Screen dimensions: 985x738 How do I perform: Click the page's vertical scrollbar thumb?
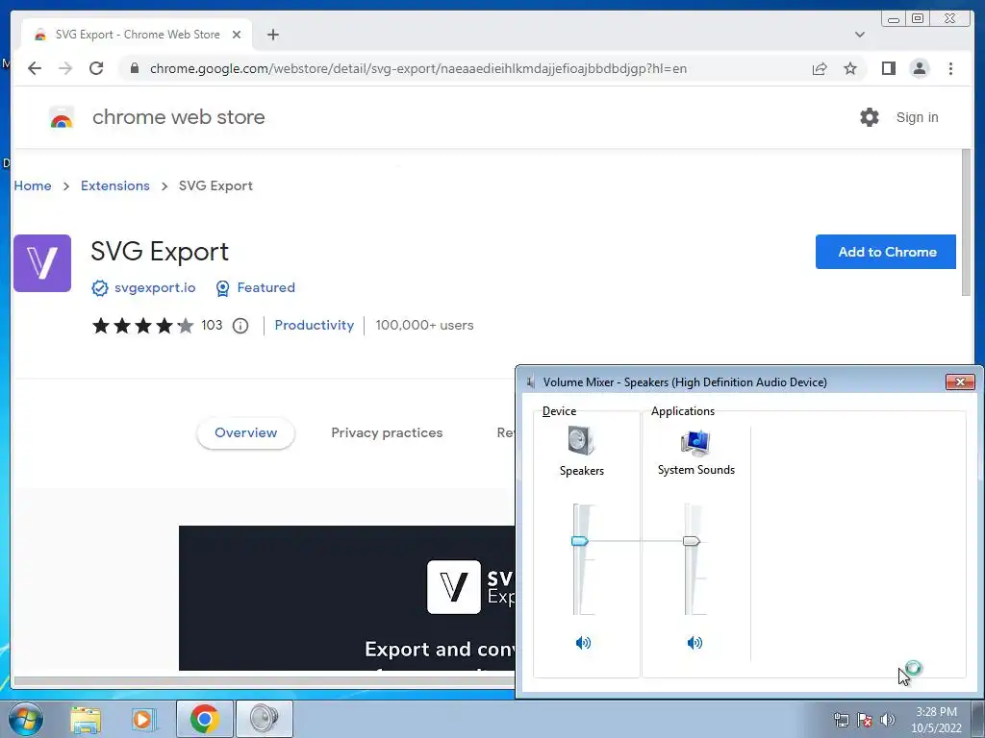tap(966, 222)
